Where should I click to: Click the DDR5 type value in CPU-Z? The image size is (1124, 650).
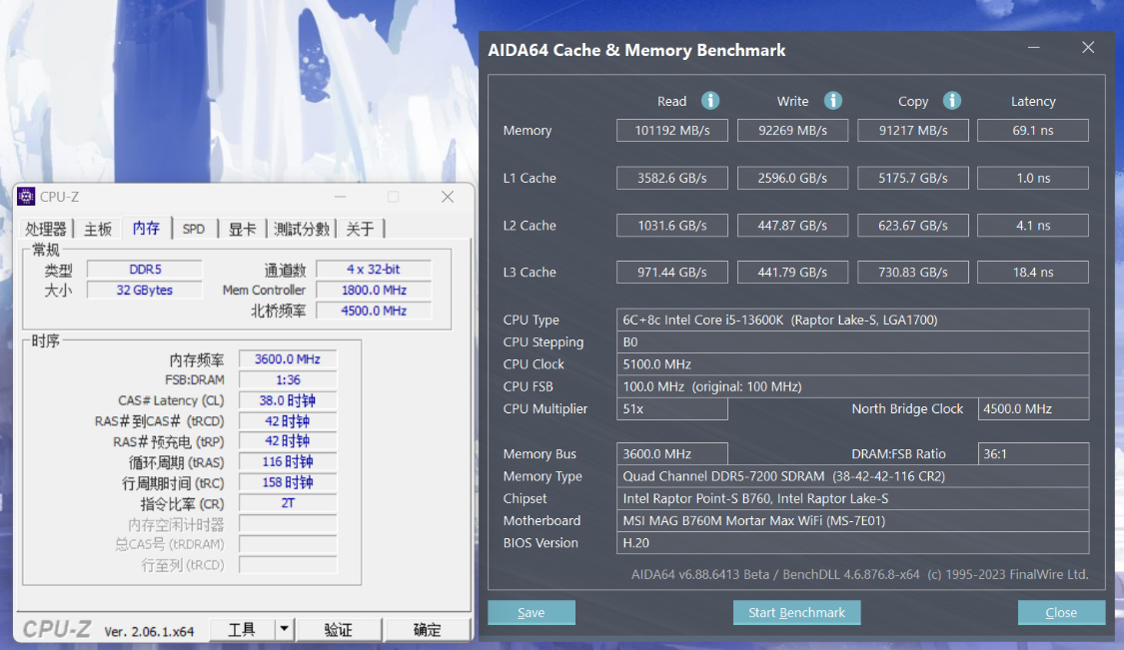(144, 270)
